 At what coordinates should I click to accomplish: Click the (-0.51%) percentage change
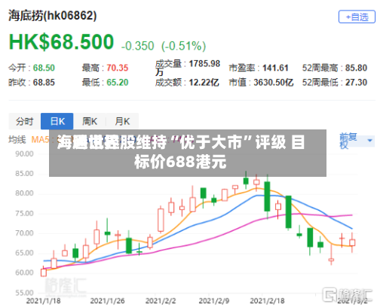click(183, 46)
